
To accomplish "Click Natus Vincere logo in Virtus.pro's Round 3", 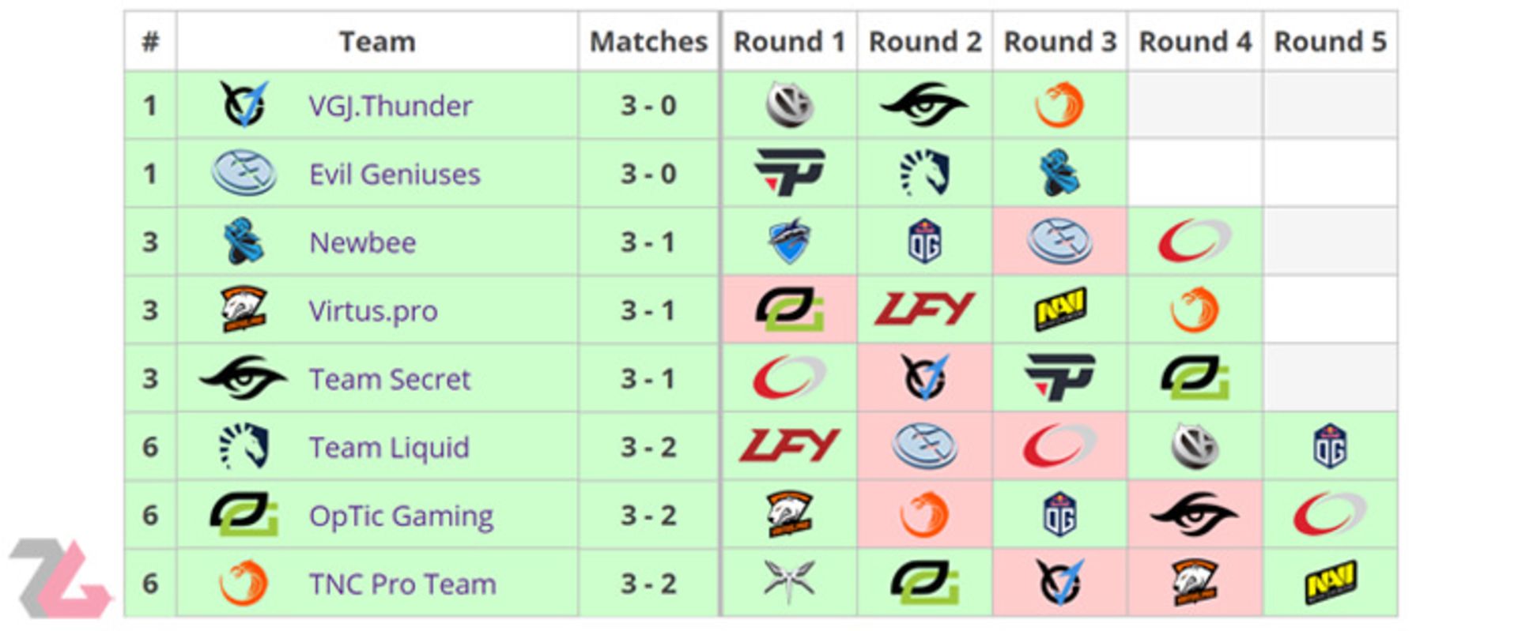I will 1060,310.
